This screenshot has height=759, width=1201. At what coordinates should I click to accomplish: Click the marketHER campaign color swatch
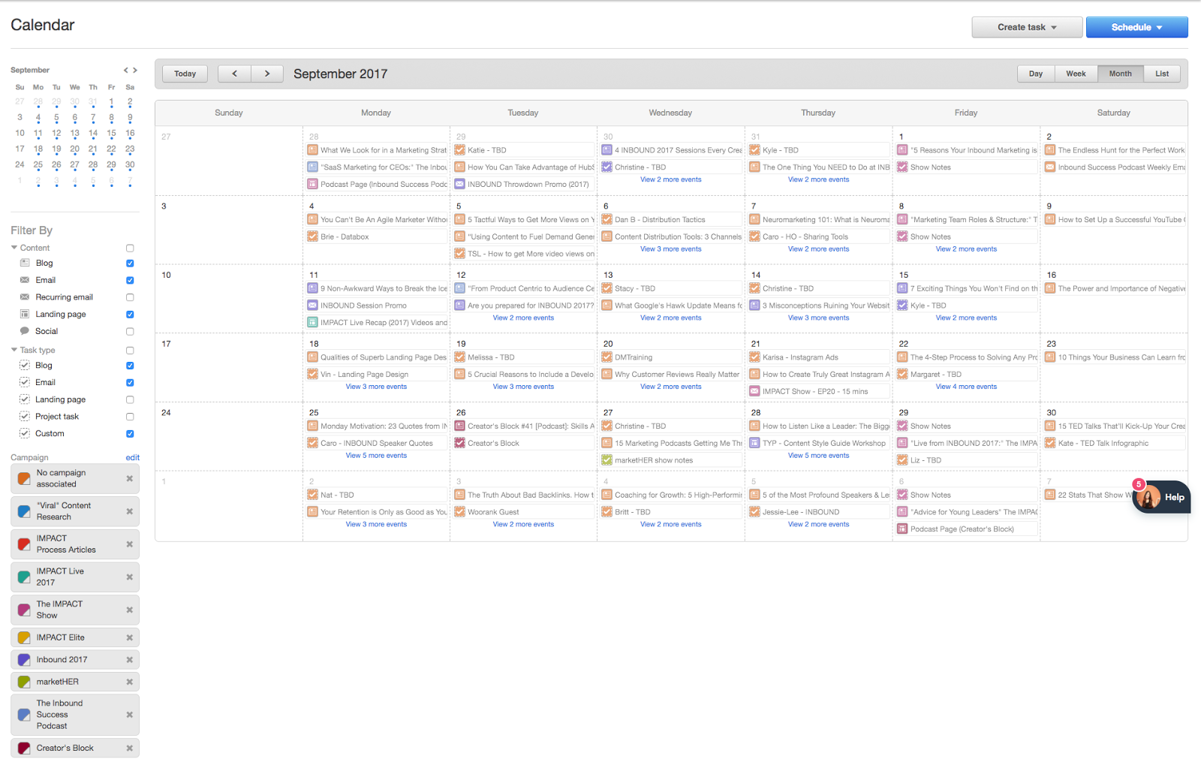pyautogui.click(x=23, y=681)
